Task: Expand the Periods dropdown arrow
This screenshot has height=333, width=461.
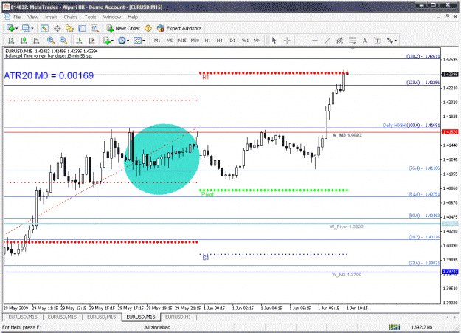Action: pos(128,41)
